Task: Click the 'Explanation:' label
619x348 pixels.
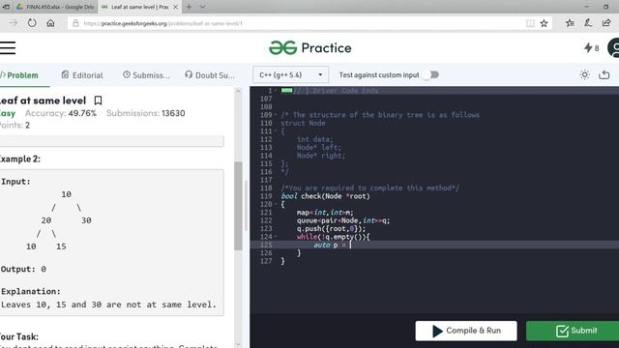Action: [x=31, y=291]
